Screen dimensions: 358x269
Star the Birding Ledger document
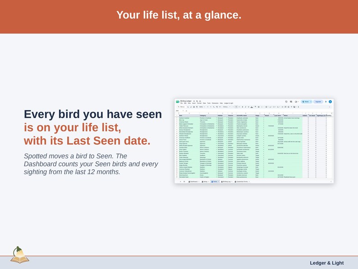point(194,101)
